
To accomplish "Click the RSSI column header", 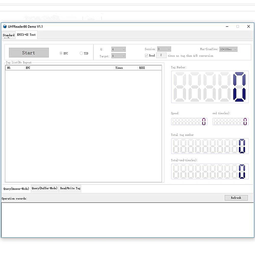I will [150, 68].
